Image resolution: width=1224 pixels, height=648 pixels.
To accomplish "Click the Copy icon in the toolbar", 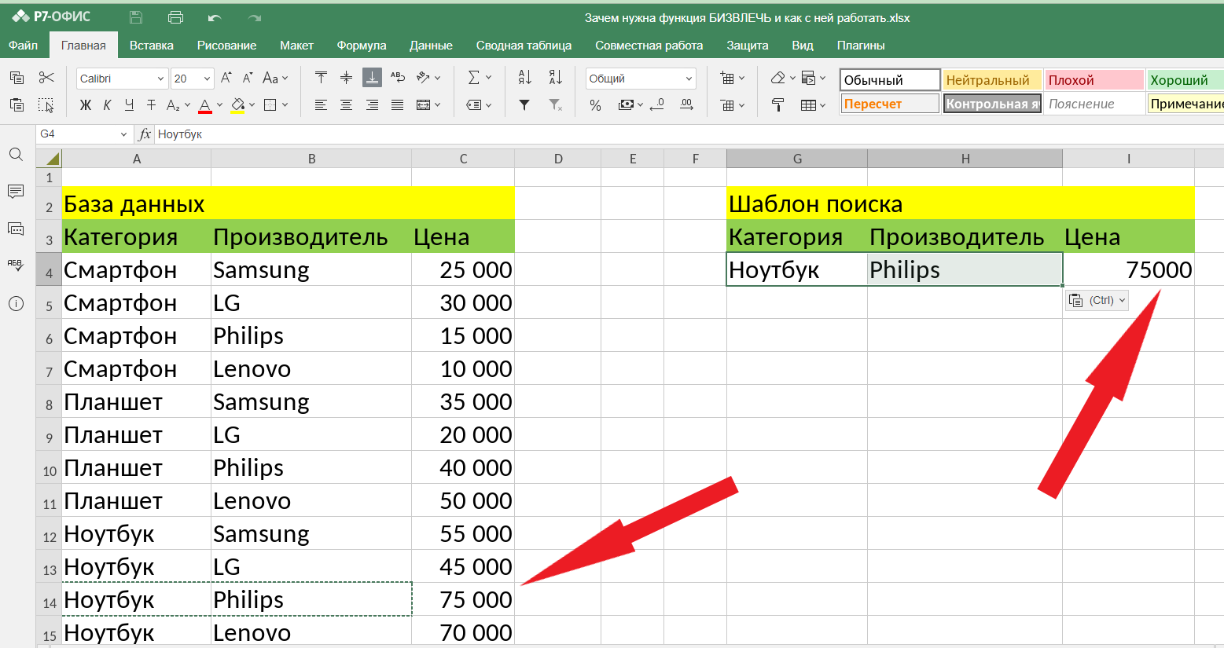I will [x=17, y=78].
